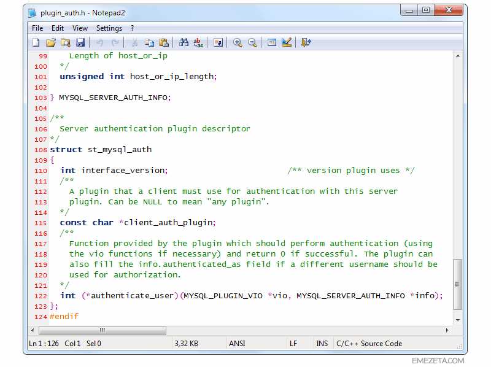Minimize the Notepad2 window
This screenshot has height=367, width=491.
coord(409,10)
